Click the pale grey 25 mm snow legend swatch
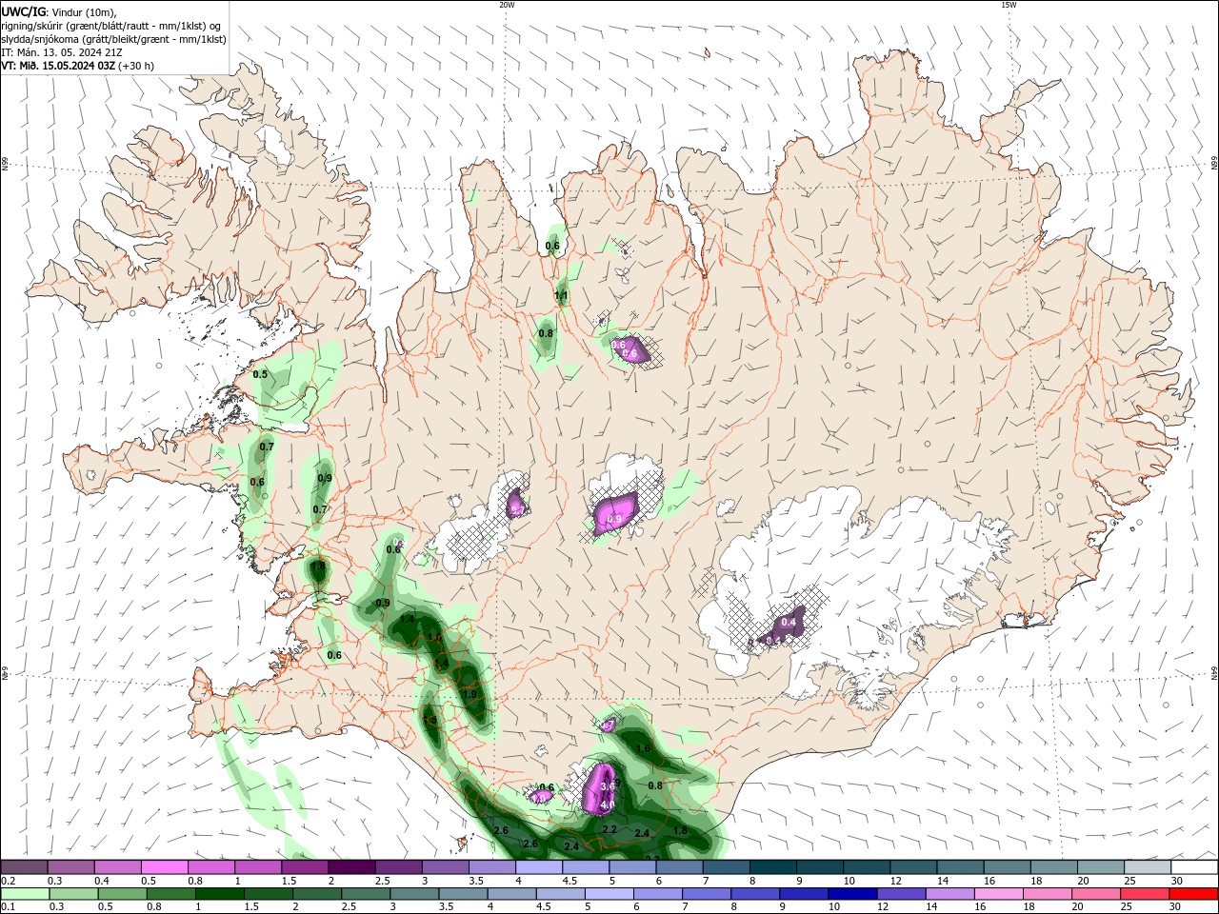The height and width of the screenshot is (914, 1219). tap(1148, 867)
